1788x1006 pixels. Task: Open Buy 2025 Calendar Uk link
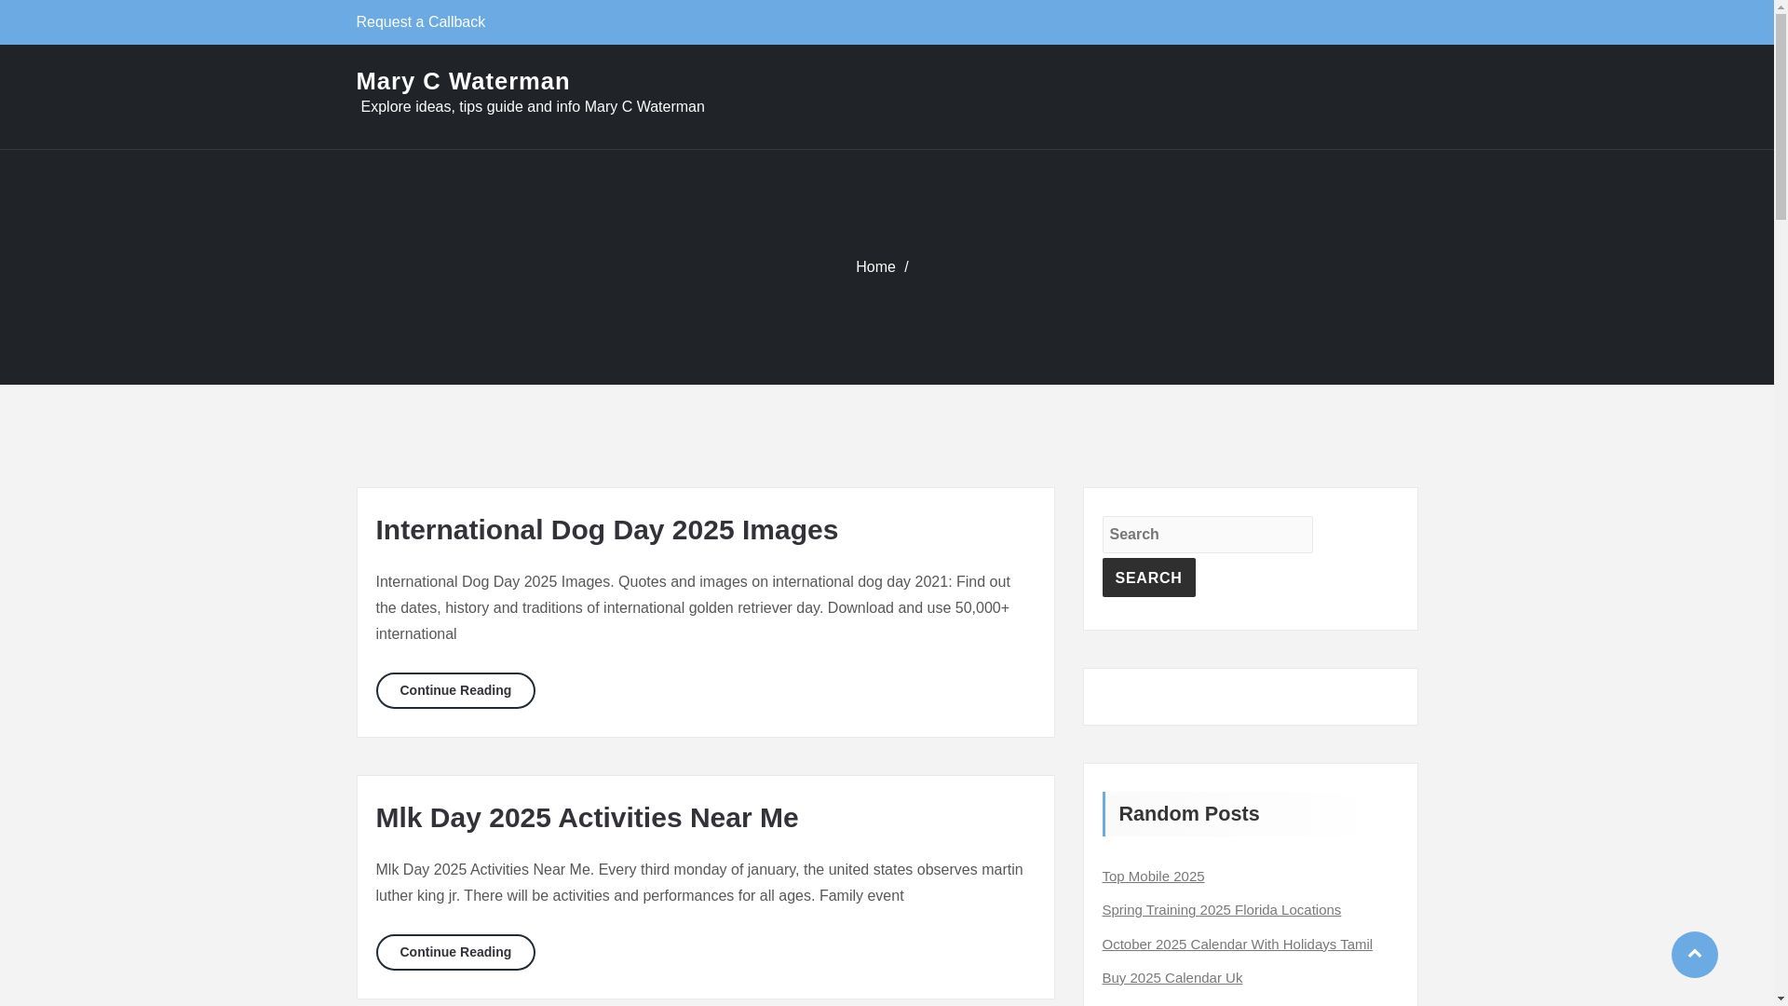tap(1172, 977)
